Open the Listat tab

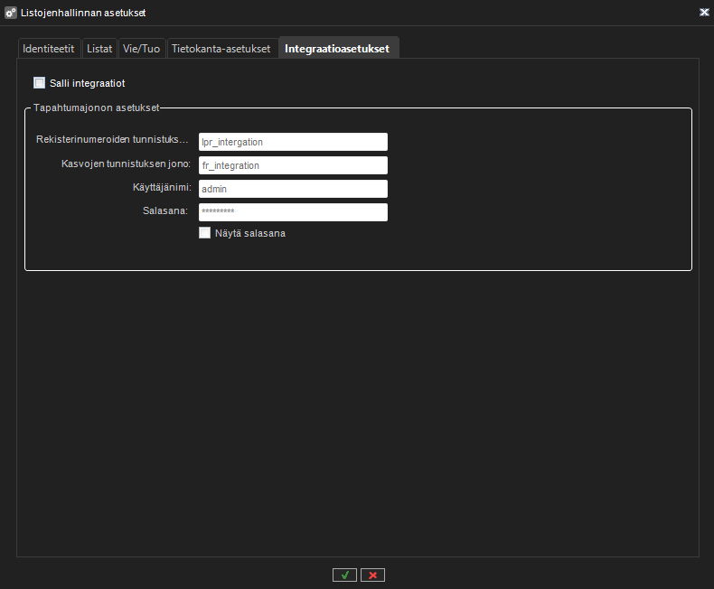tap(99, 49)
